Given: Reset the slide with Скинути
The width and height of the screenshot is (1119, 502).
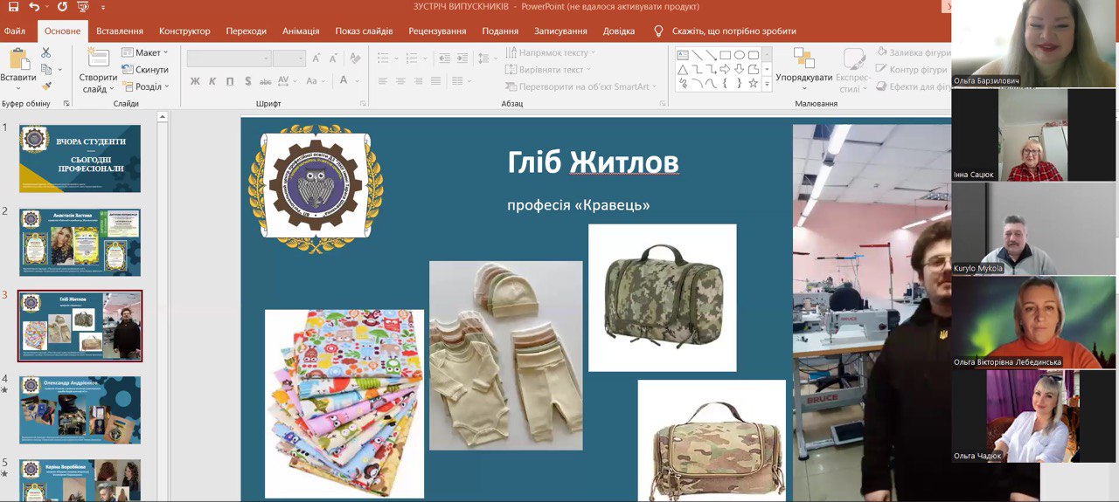Looking at the screenshot, I should tap(145, 69).
